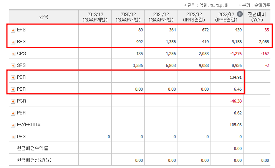The height and width of the screenshot is (168, 275).
Task: Expand the SPS row
Action: pyautogui.click(x=13, y=66)
